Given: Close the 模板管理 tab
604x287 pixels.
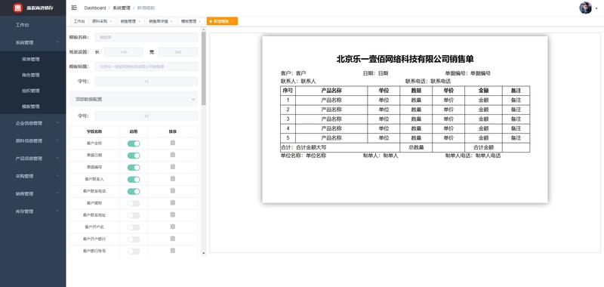Looking at the screenshot, I should click(200, 21).
